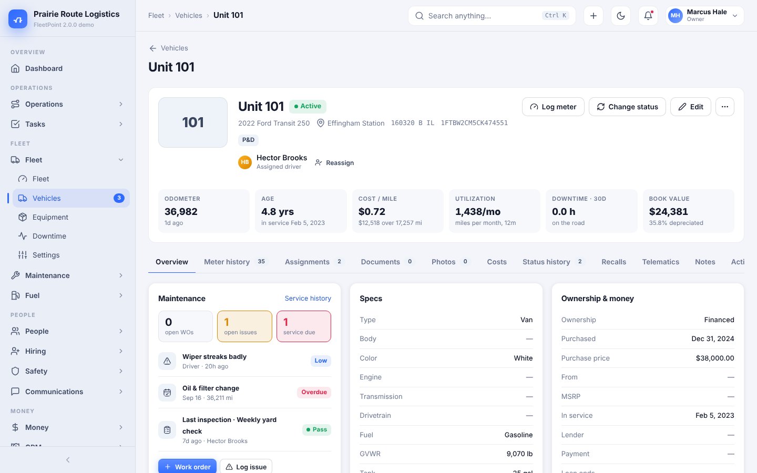The width and height of the screenshot is (757, 473).
Task: Collapse the Fleet sidebar section
Action: [67, 160]
